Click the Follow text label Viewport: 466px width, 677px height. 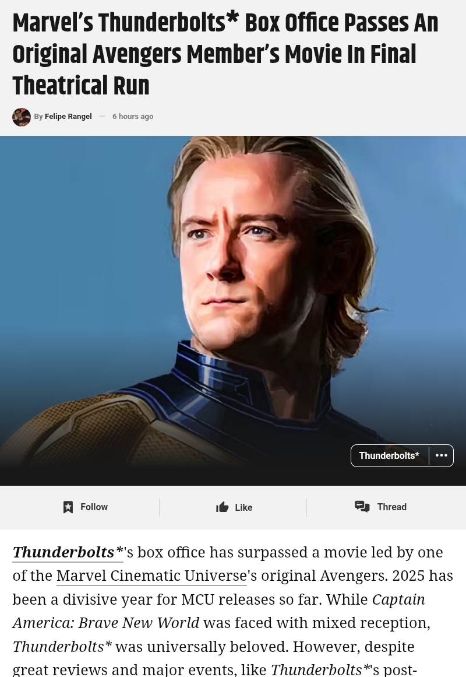pos(94,507)
